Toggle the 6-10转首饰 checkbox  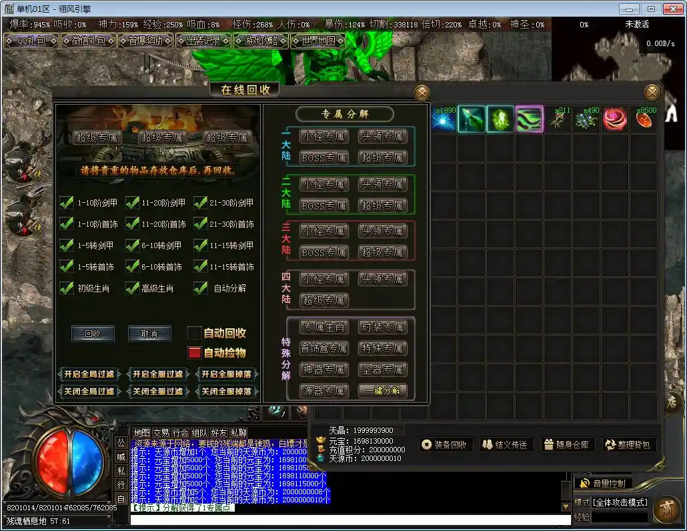tap(132, 266)
